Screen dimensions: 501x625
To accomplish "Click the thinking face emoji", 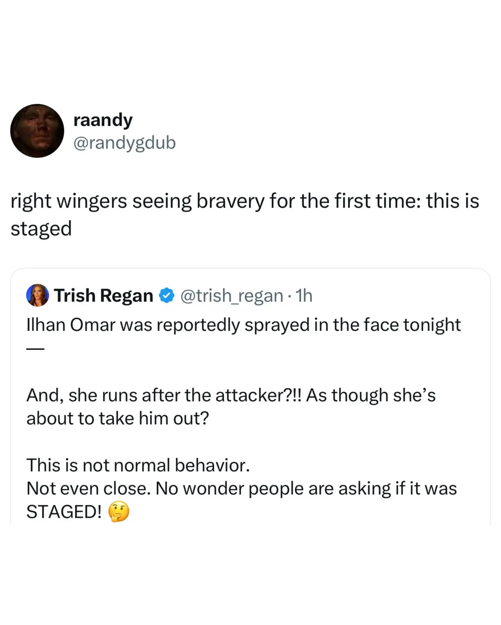I will 119,512.
